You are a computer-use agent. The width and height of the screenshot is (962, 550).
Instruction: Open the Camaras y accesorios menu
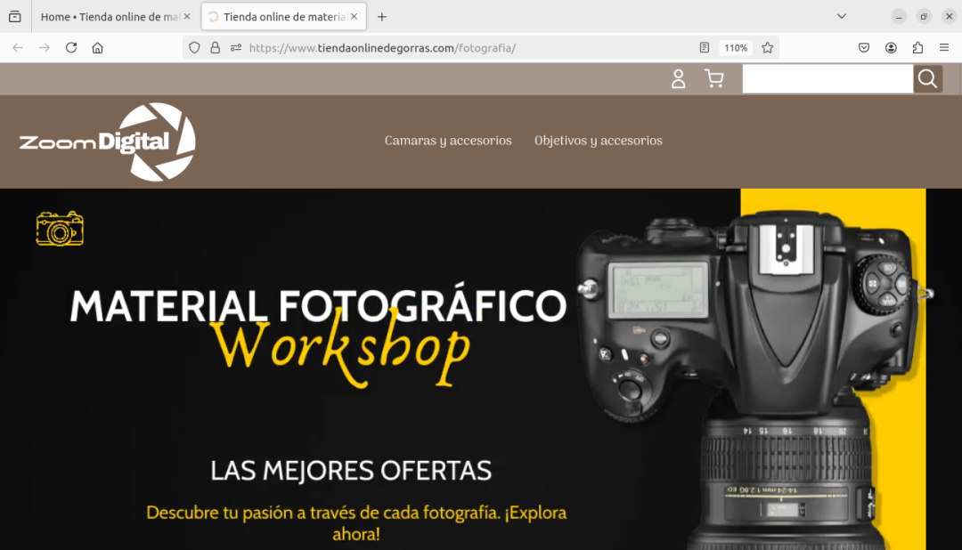click(x=448, y=141)
